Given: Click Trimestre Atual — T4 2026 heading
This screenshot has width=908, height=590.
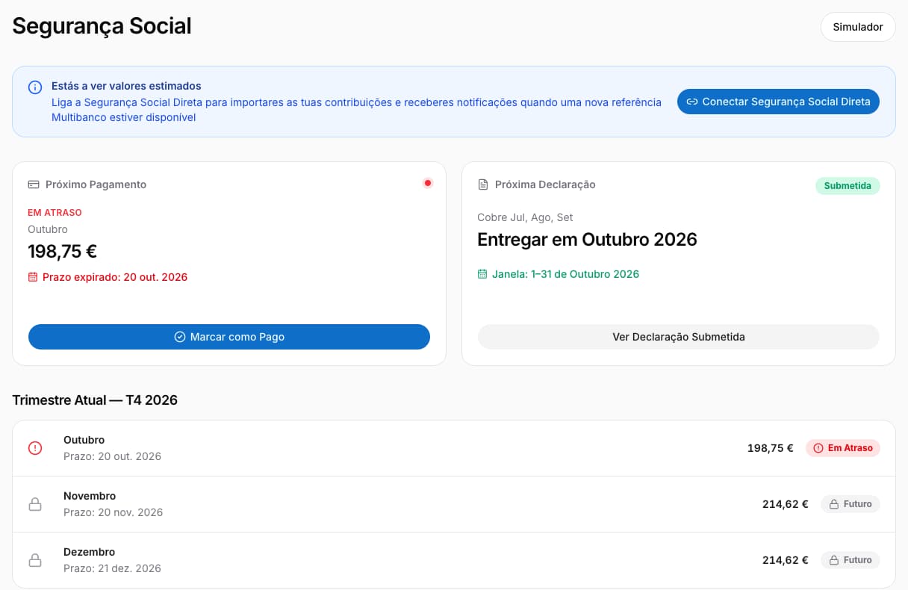Looking at the screenshot, I should [95, 400].
